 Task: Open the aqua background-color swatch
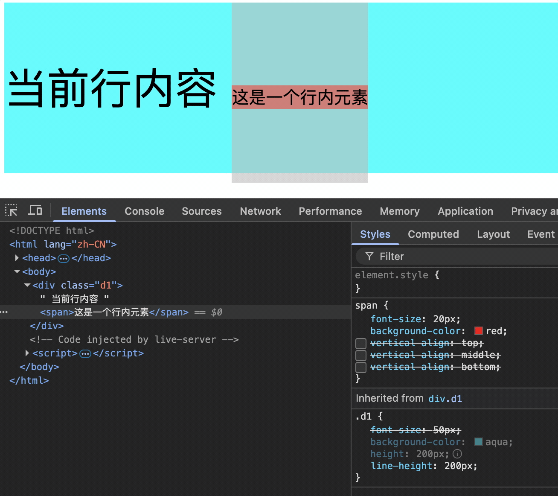pos(479,442)
